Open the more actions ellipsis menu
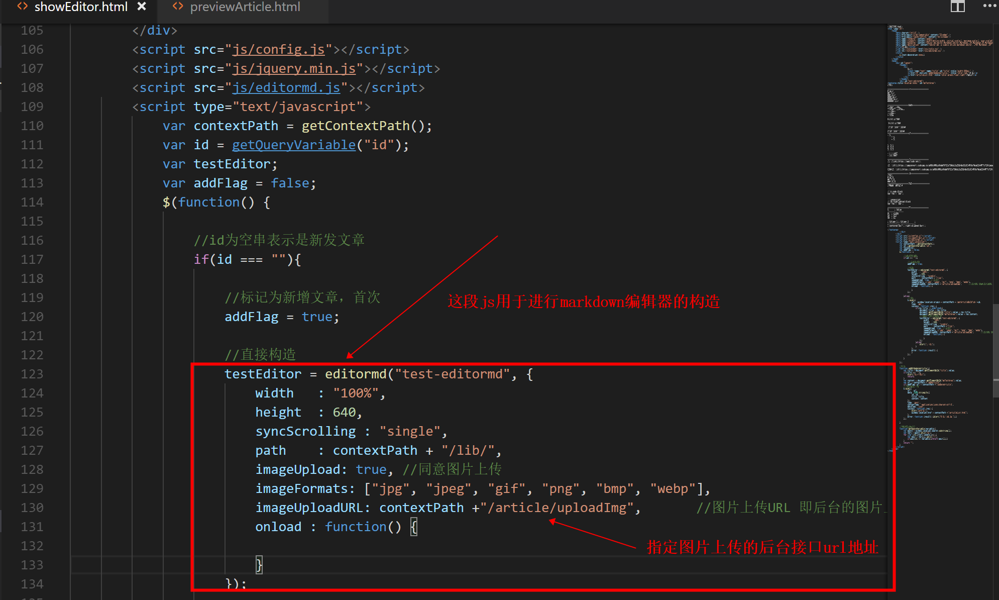The height and width of the screenshot is (600, 999). (x=990, y=6)
